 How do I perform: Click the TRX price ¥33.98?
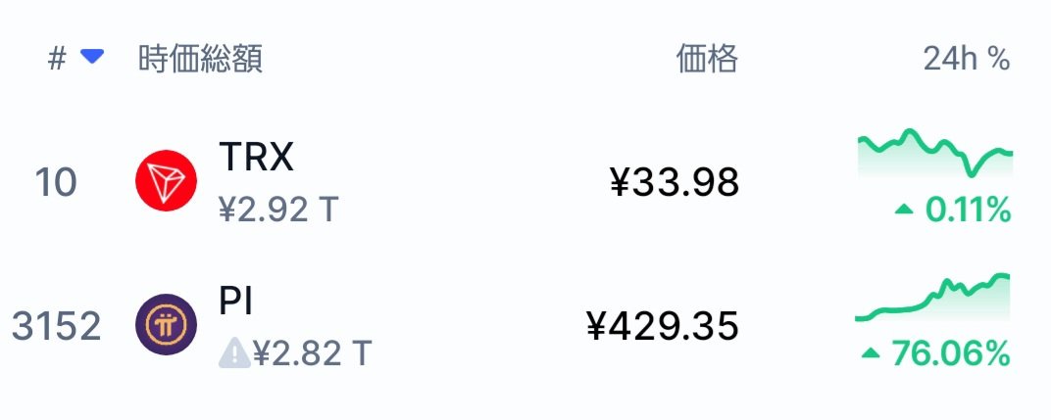675,182
